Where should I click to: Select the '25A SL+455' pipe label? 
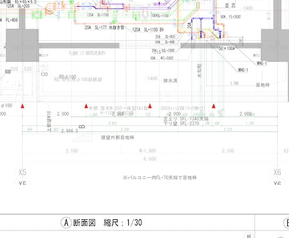[x=165, y=37]
